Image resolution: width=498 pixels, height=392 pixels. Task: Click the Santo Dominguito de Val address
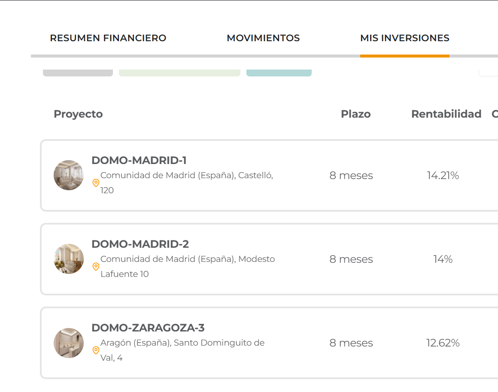click(182, 350)
